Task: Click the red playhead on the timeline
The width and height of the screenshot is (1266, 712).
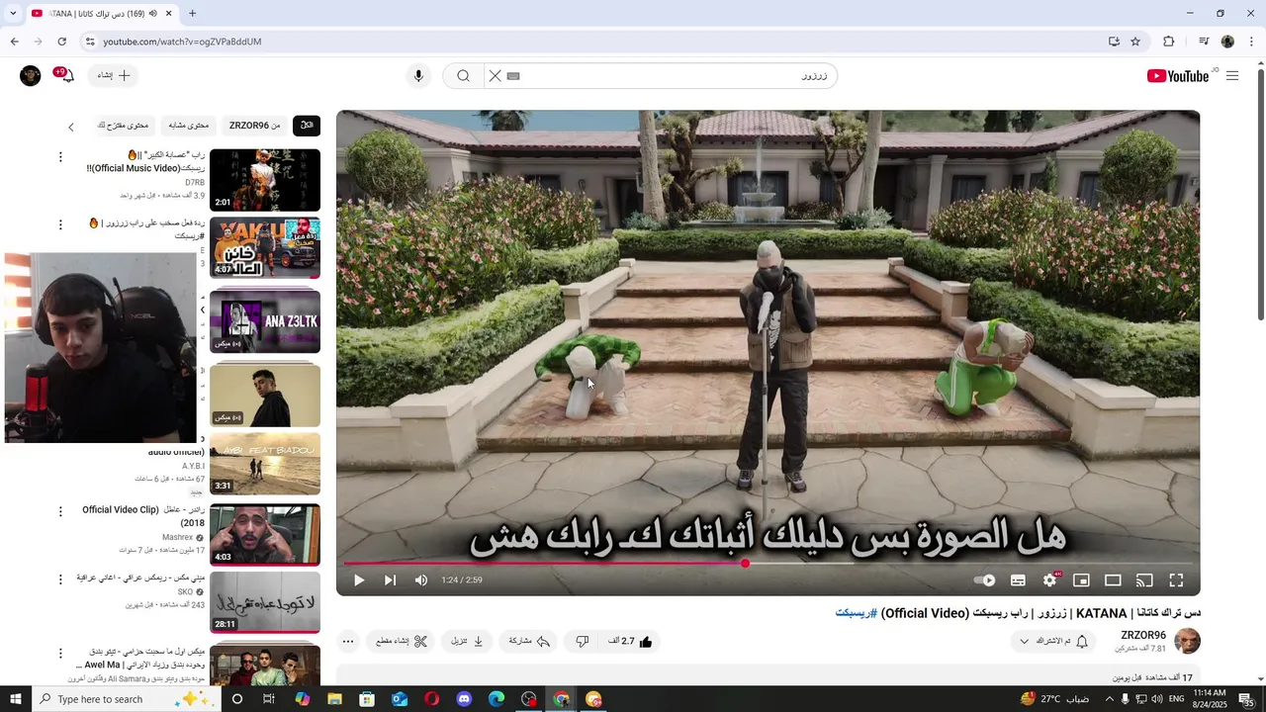Action: point(745,564)
